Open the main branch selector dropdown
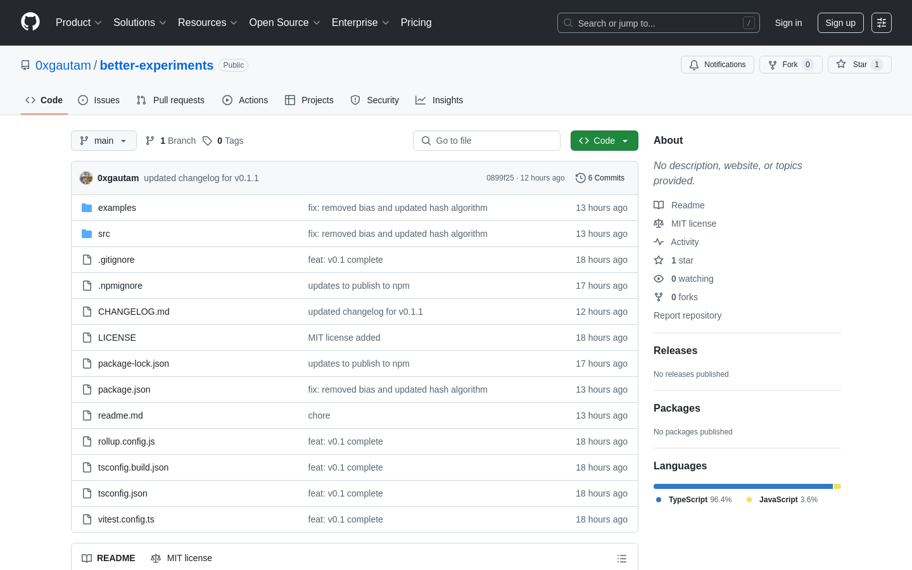912x570 pixels. click(x=104, y=141)
